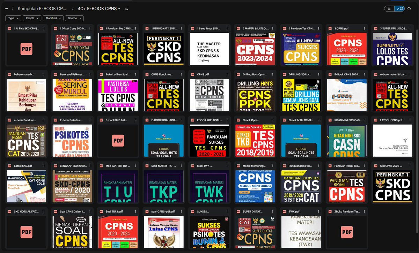This screenshot has height=253, width=419.
Task: Click PDF file icon of SKD HOTS AL FAIZ
Action: 10,211
